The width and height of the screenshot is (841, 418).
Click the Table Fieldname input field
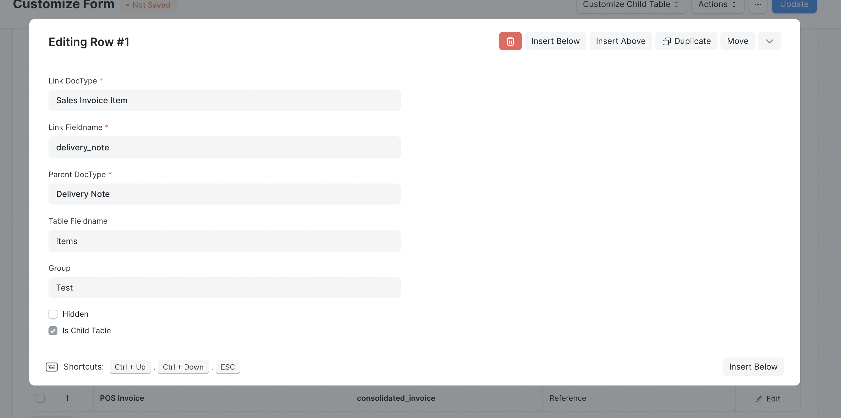(224, 241)
